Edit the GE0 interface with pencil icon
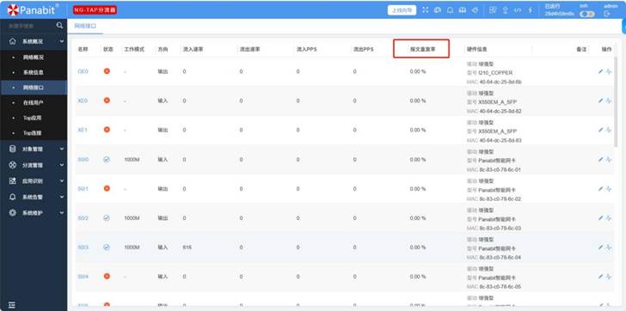This screenshot has width=626, height=311. (x=600, y=71)
